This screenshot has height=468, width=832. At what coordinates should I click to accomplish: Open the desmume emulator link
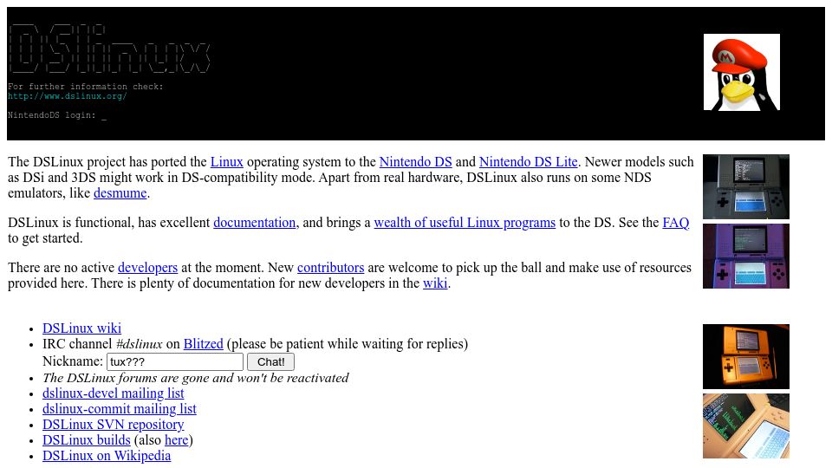[120, 193]
